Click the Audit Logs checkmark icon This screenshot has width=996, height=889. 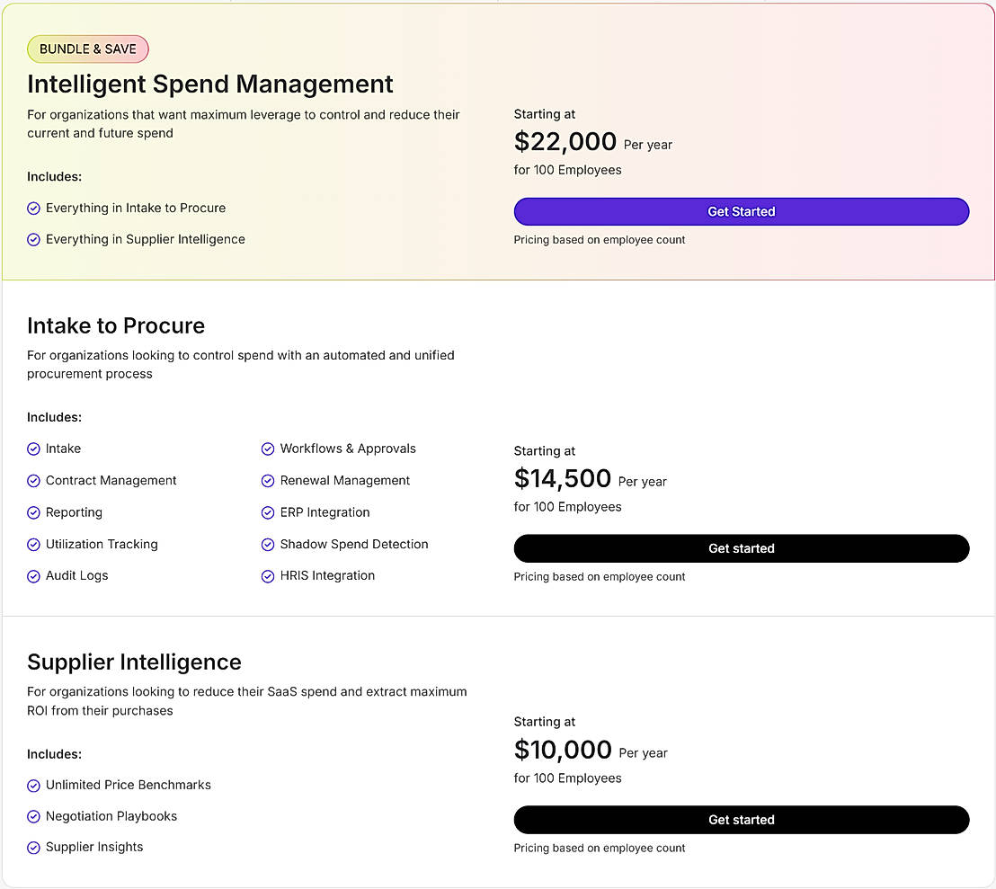pyautogui.click(x=34, y=576)
